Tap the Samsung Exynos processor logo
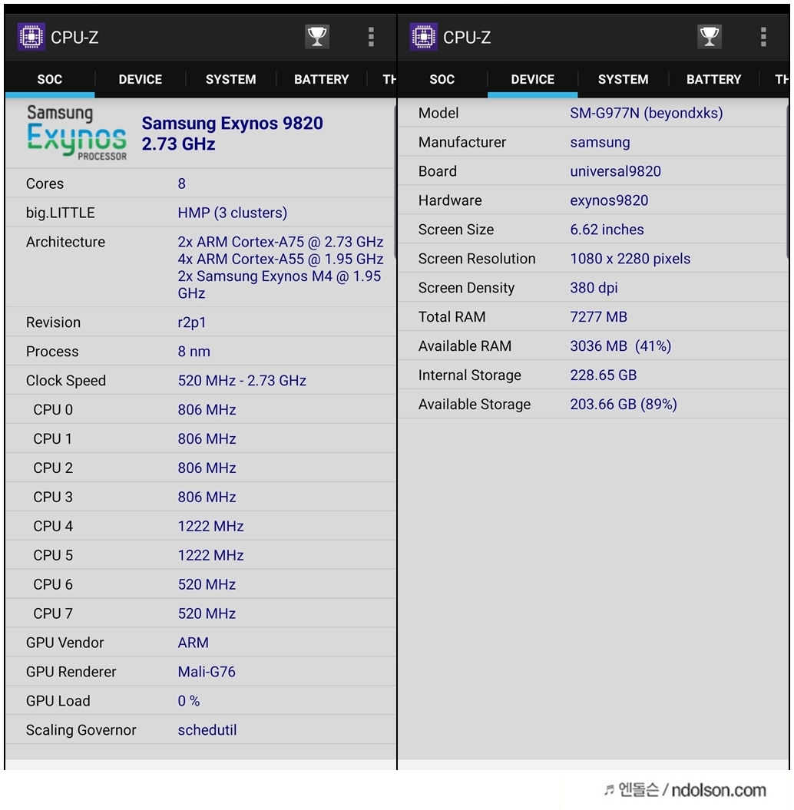This screenshot has width=794, height=810. [77, 133]
